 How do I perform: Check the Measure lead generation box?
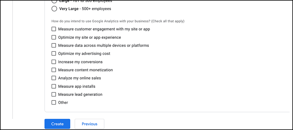(x=54, y=94)
